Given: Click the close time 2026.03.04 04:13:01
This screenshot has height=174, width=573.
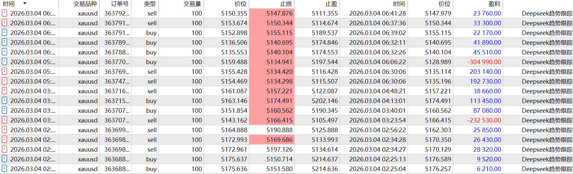Looking at the screenshot, I should click(377, 101).
